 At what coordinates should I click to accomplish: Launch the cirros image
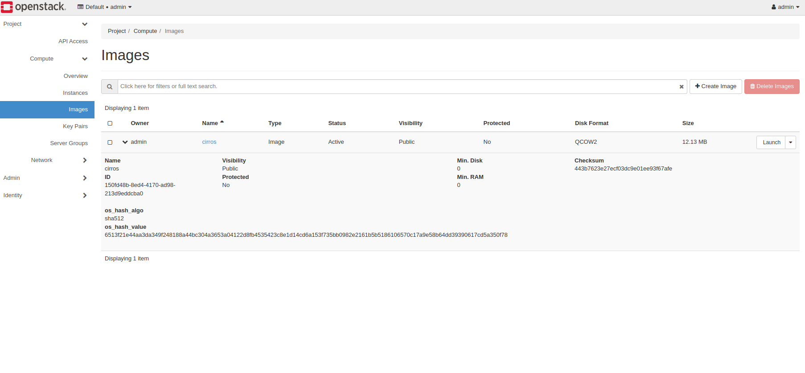[x=771, y=142]
